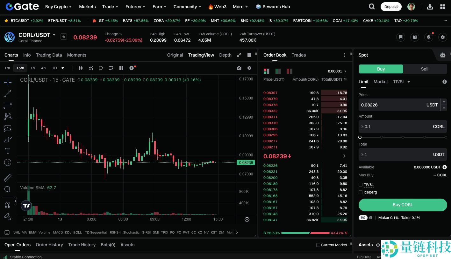Open the Fibonacci retracement tool
The height and width of the screenshot is (259, 451).
[x=8, y=105]
